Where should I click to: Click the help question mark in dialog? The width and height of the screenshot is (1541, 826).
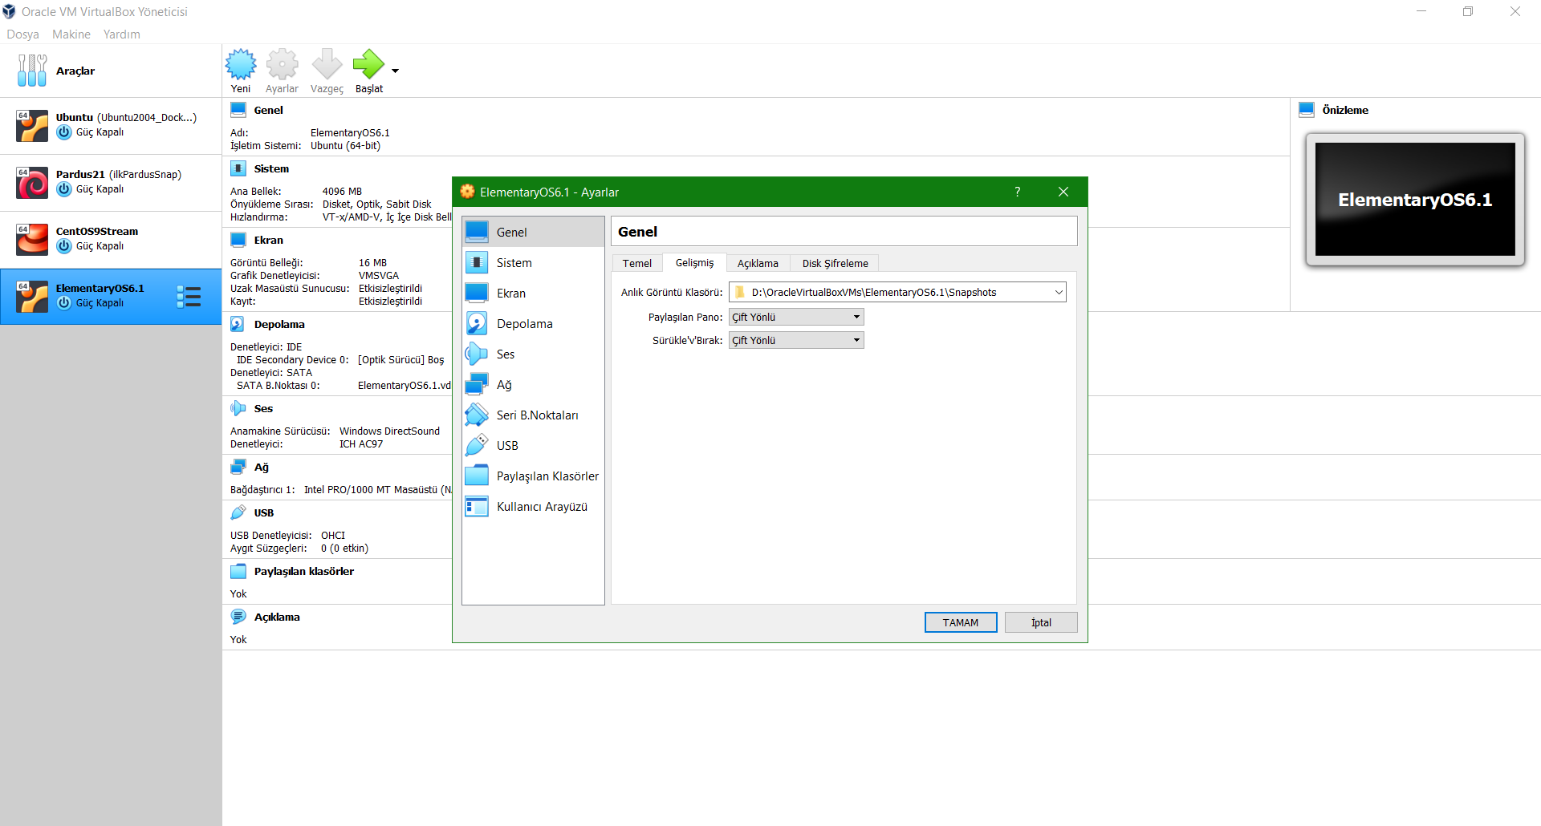pyautogui.click(x=1017, y=192)
